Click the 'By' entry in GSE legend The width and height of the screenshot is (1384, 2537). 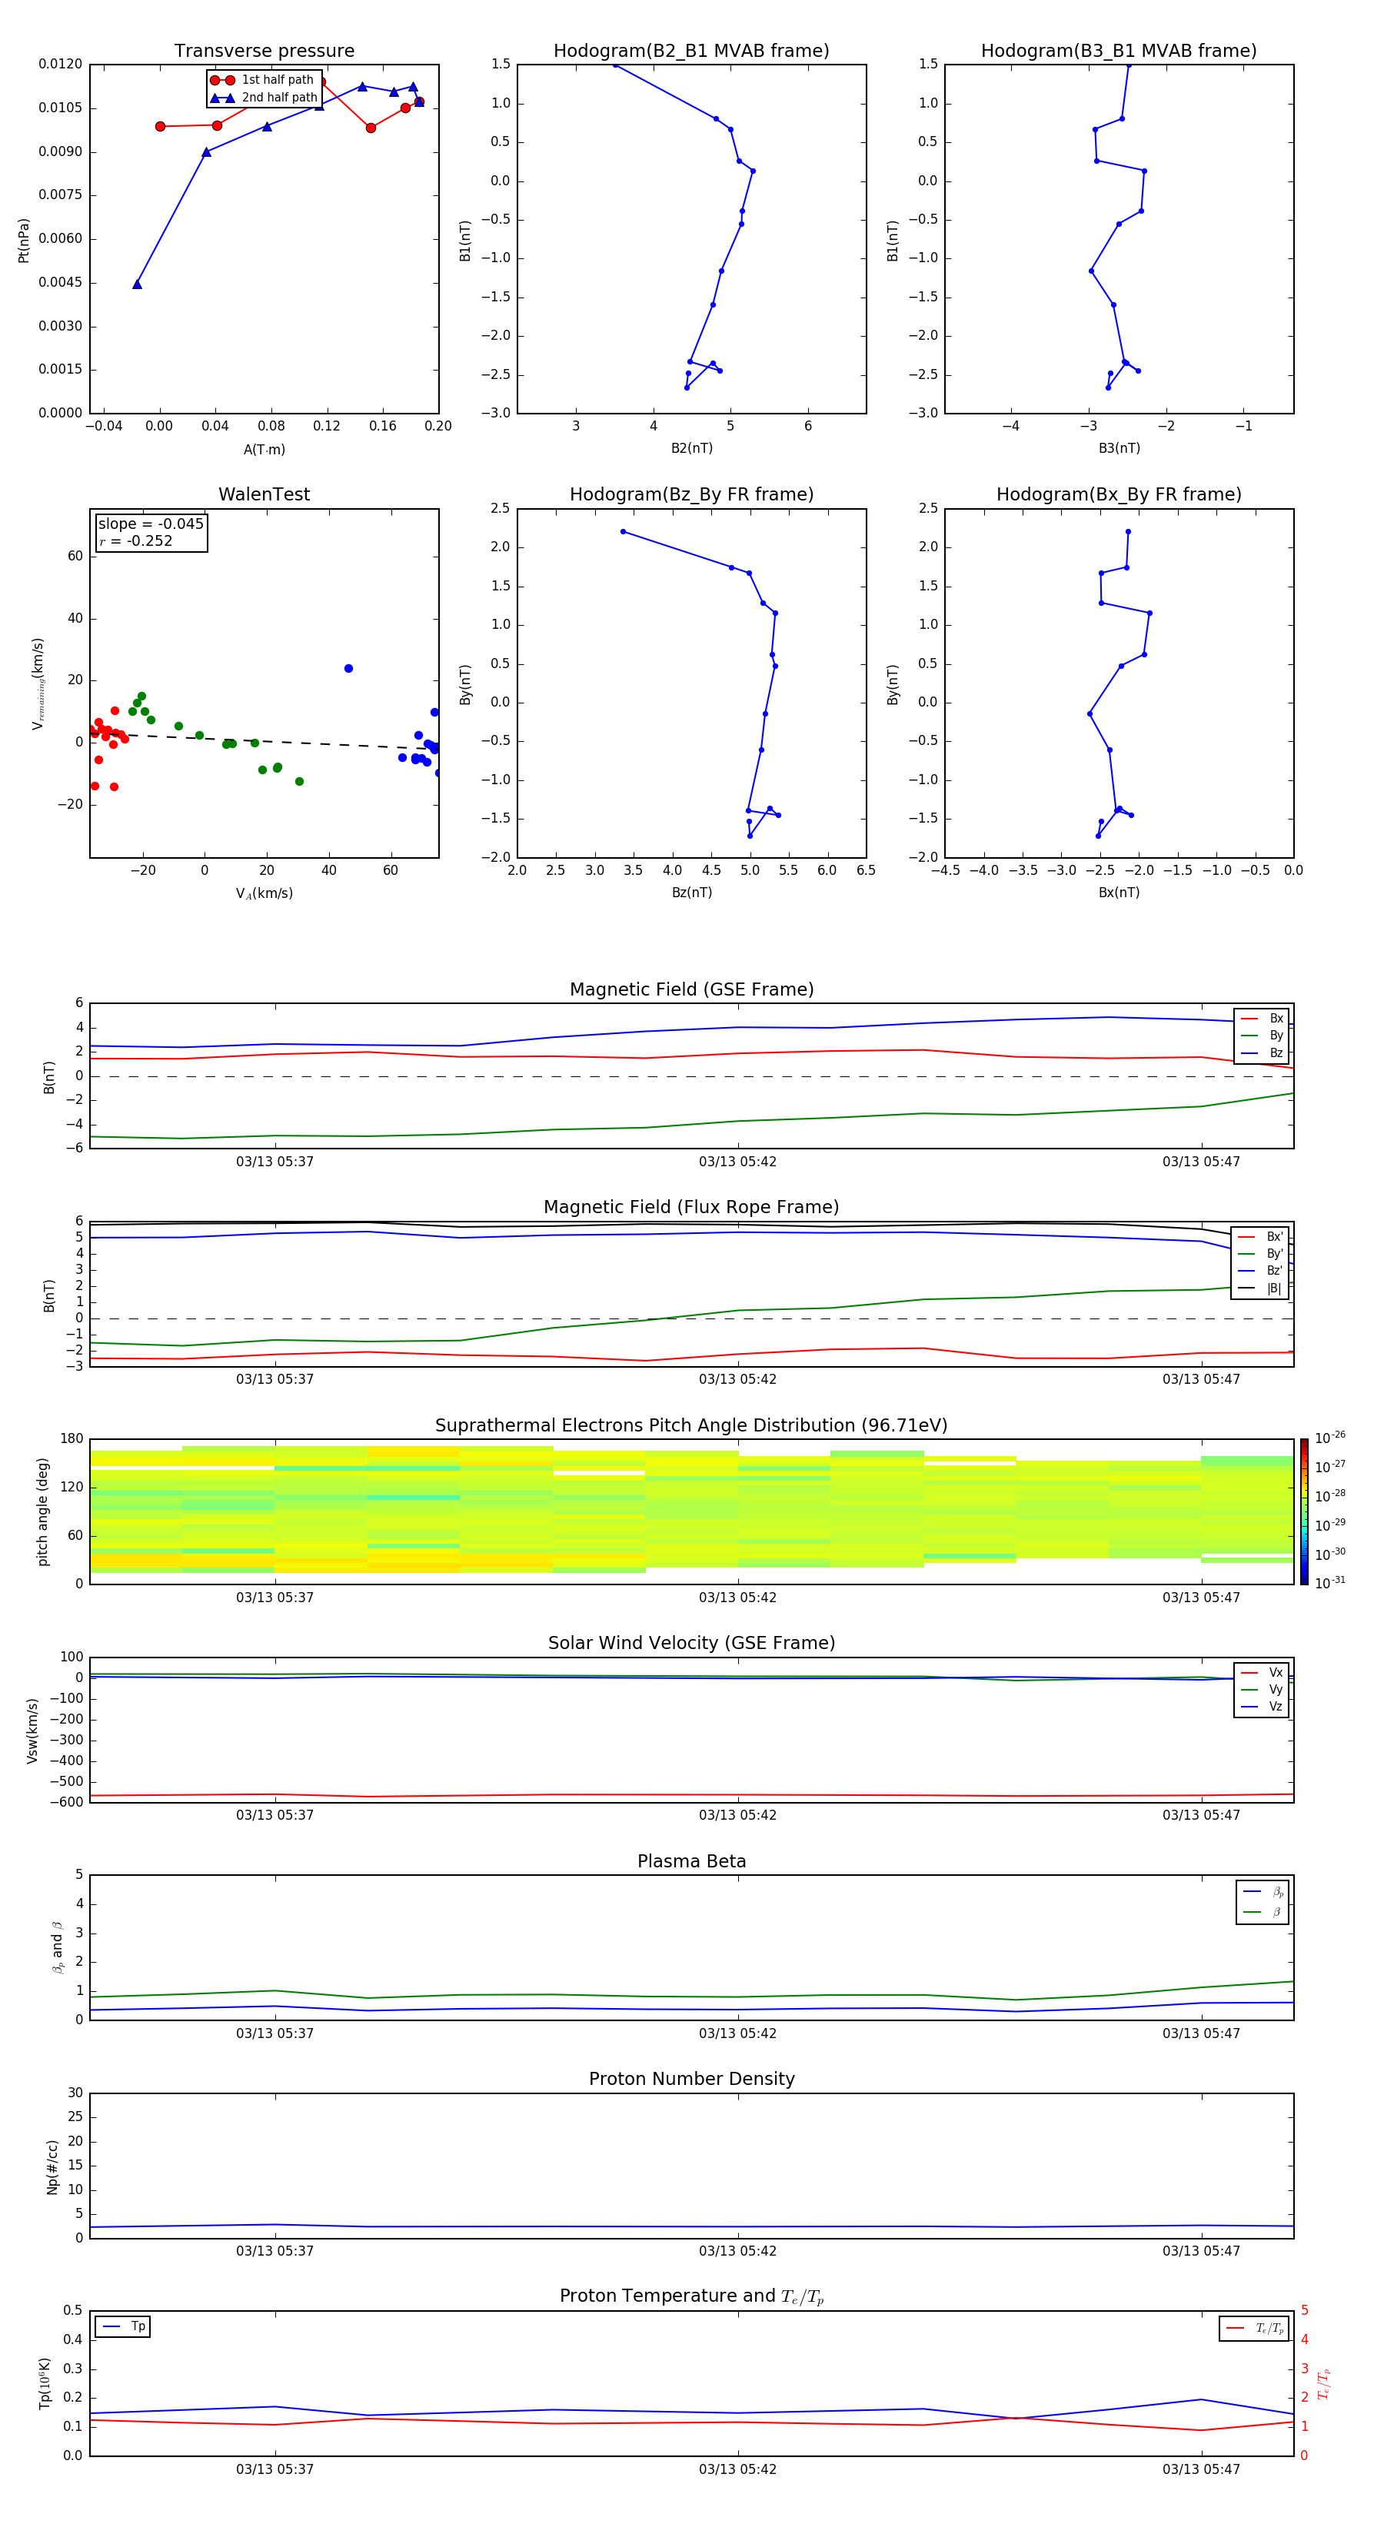[x=1262, y=1035]
